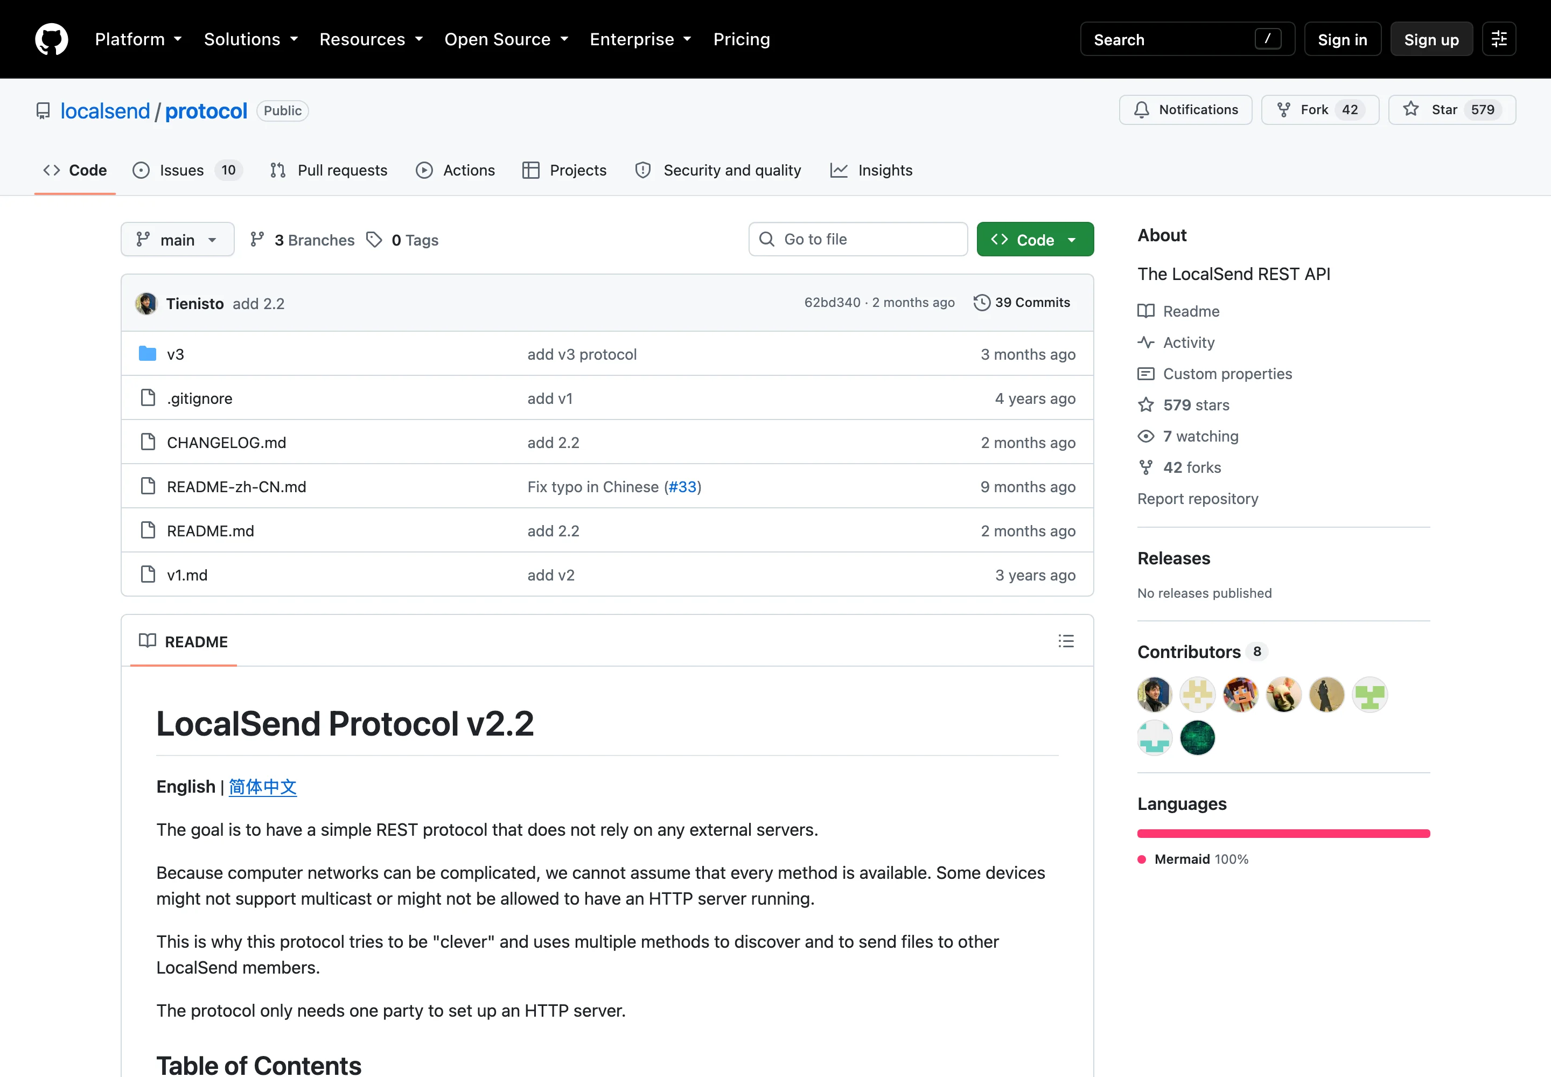Open the Contributors heading link
The width and height of the screenshot is (1551, 1077).
pyautogui.click(x=1202, y=651)
